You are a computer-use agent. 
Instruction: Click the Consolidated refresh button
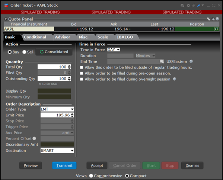pyautogui.click(x=54, y=52)
